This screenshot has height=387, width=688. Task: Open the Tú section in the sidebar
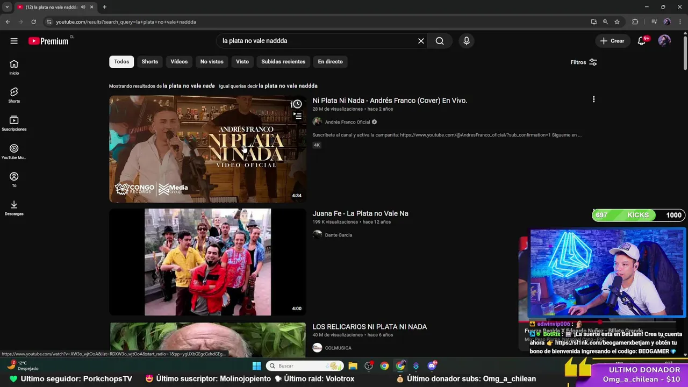pyautogui.click(x=14, y=180)
